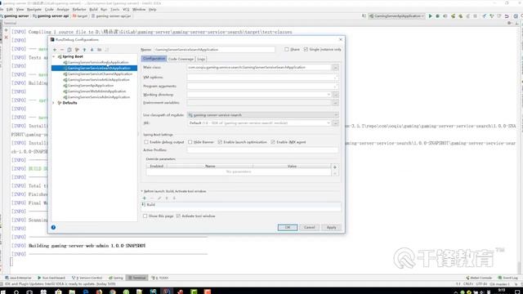This screenshot has width=523, height=294.
Task: Click the Debug icon in the main toolbar
Action: [438, 16]
